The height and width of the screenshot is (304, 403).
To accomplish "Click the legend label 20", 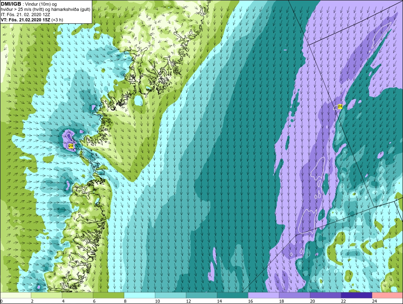I will coord(313,301).
